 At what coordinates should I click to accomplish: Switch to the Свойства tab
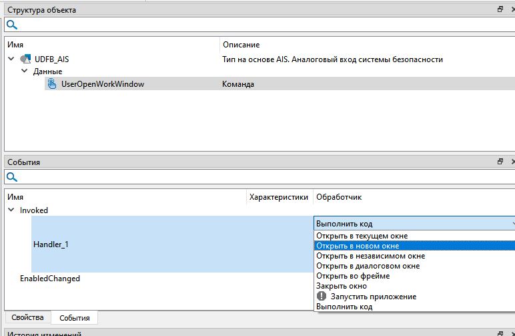click(27, 317)
